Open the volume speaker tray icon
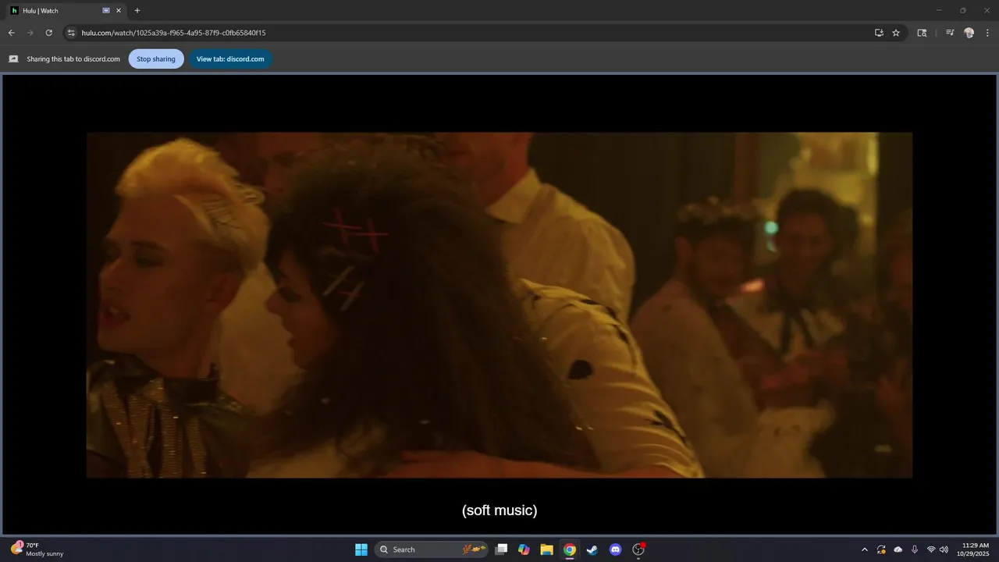999x562 pixels. [944, 550]
